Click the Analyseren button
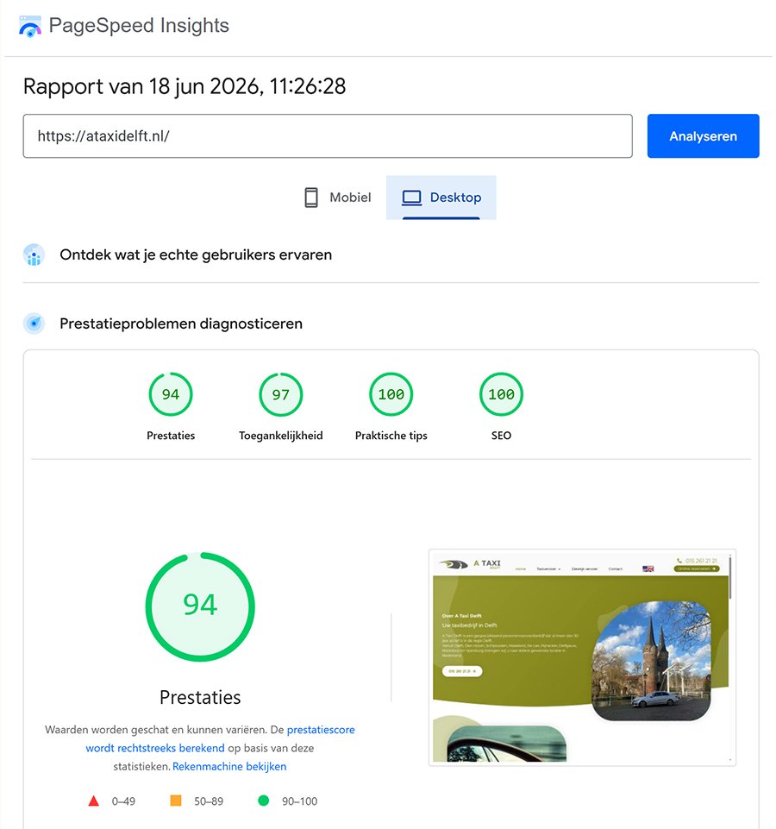 [x=703, y=136]
